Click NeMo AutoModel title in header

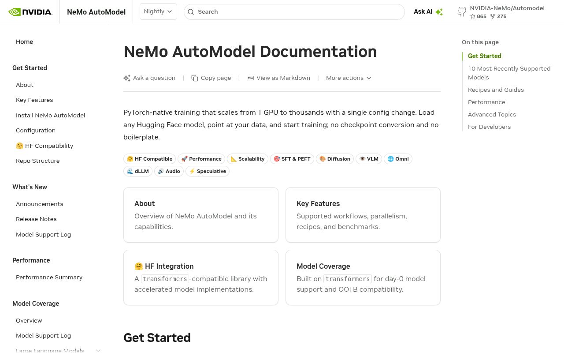[x=96, y=12]
